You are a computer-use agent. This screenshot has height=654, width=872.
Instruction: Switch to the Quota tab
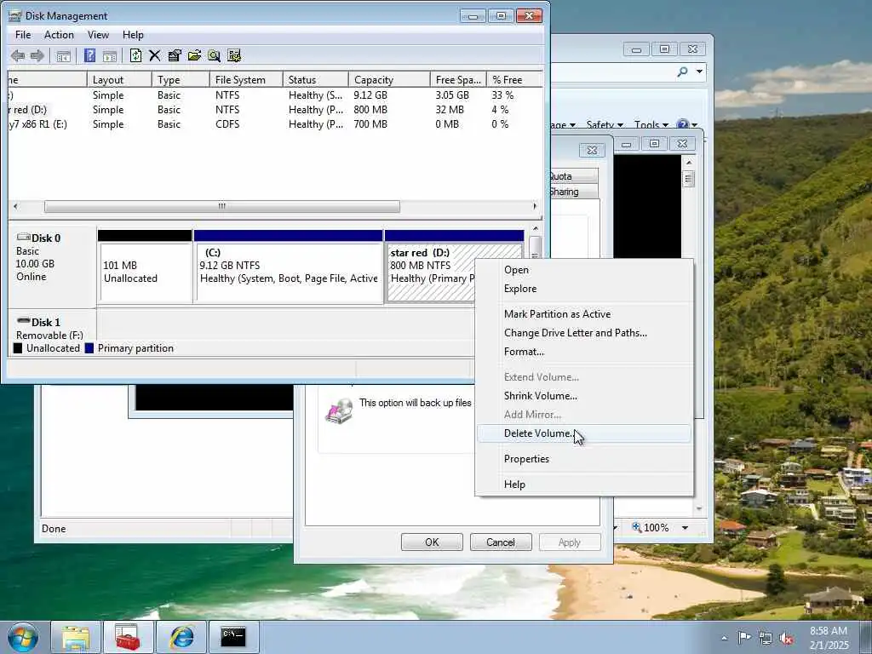(x=573, y=175)
